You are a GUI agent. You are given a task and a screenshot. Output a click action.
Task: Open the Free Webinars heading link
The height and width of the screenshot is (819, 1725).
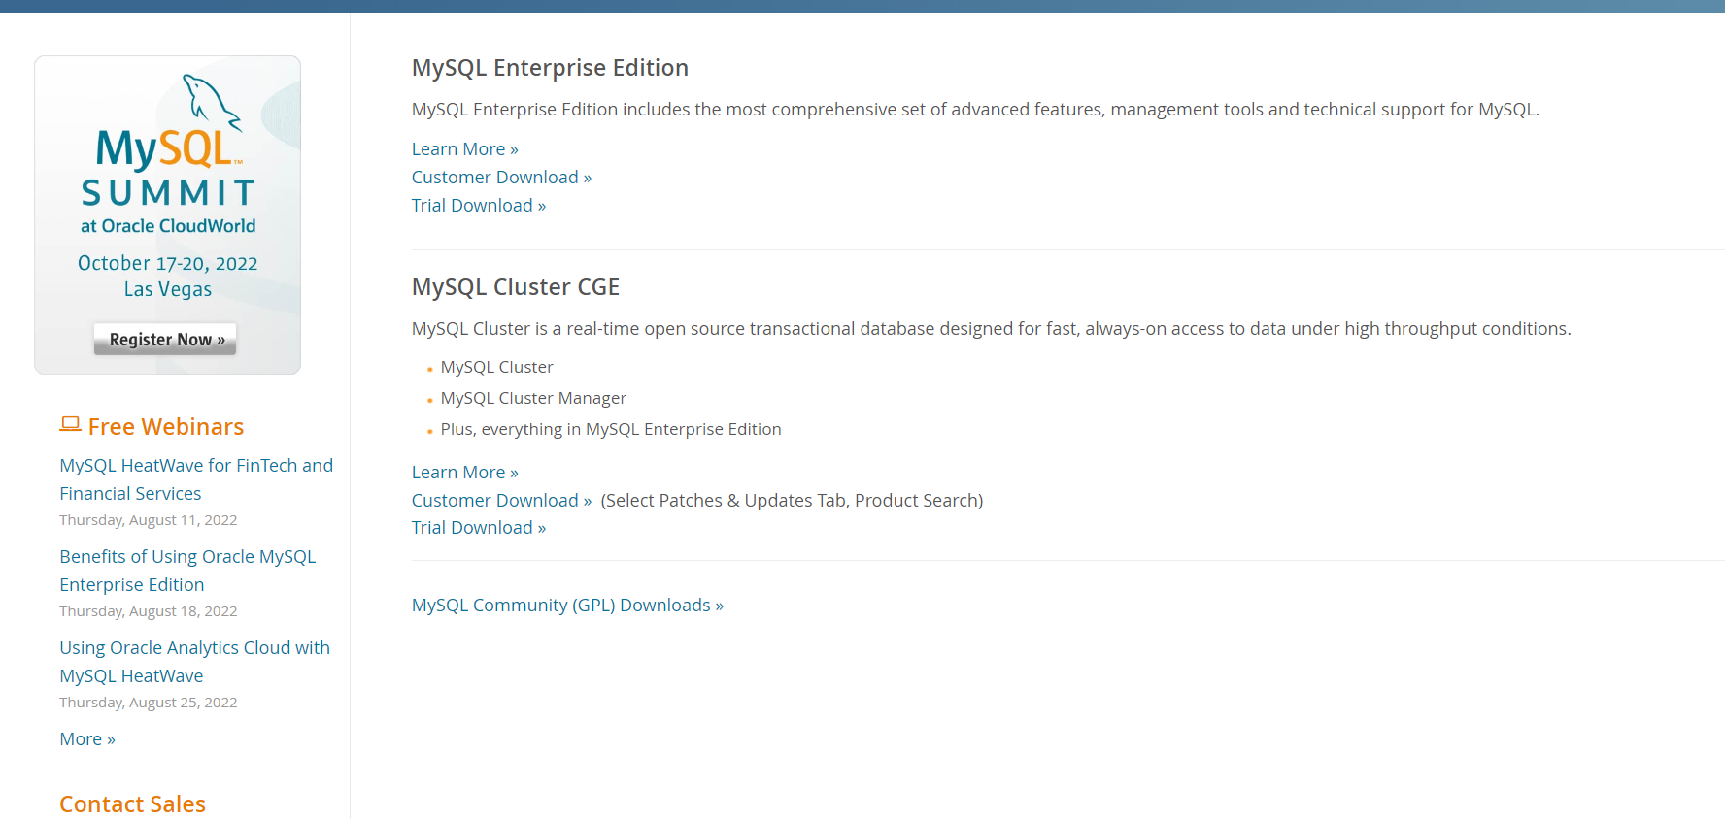[x=166, y=427]
